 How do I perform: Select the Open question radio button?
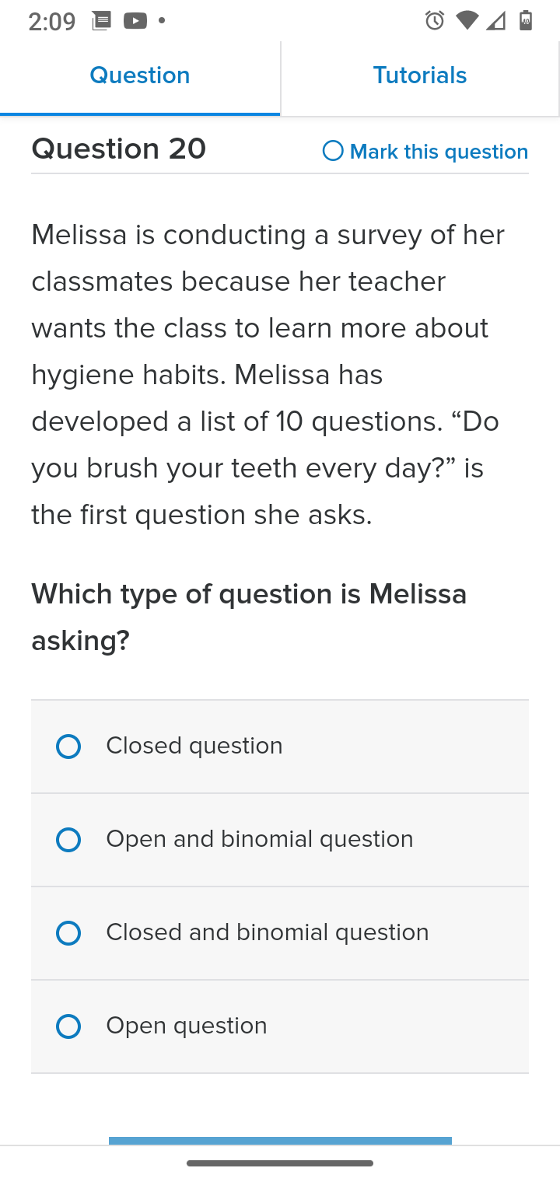(x=68, y=1026)
